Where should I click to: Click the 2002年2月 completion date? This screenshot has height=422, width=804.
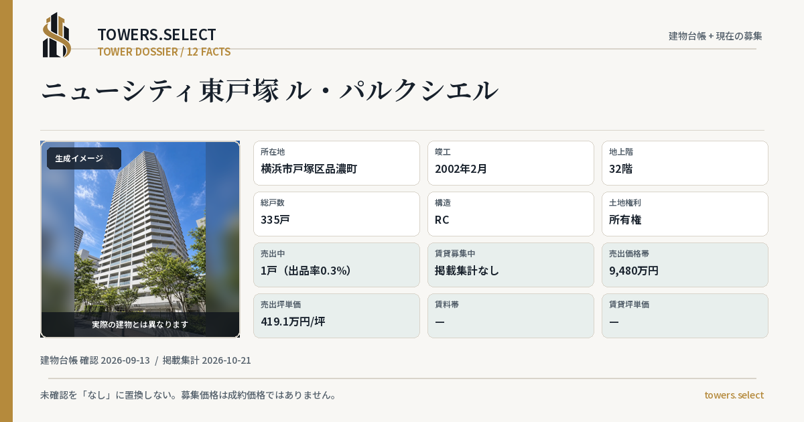point(461,169)
